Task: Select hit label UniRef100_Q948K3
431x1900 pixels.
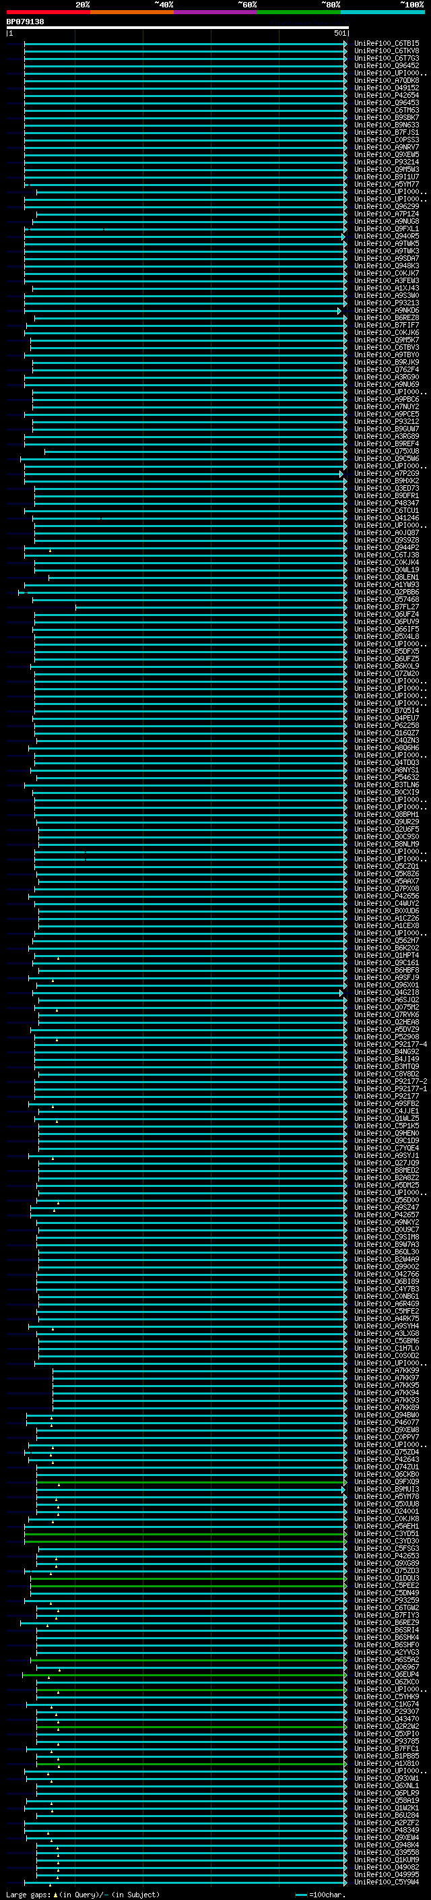Action: pyautogui.click(x=386, y=266)
